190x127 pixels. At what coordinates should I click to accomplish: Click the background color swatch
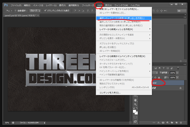point(137,113)
